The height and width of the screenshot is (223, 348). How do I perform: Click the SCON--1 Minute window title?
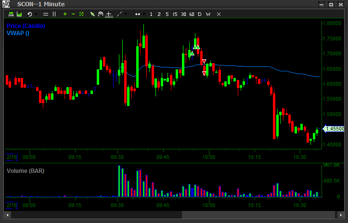point(41,4)
